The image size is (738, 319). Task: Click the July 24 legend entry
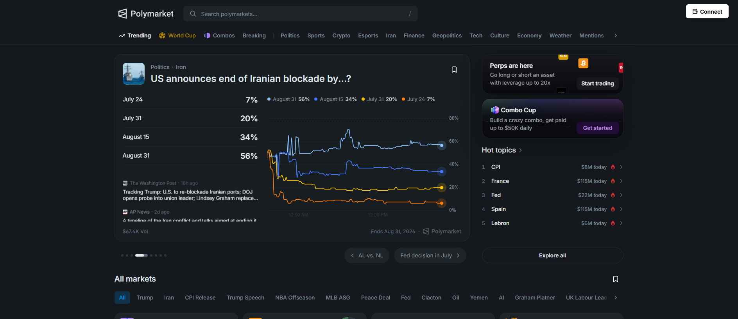[x=418, y=99]
